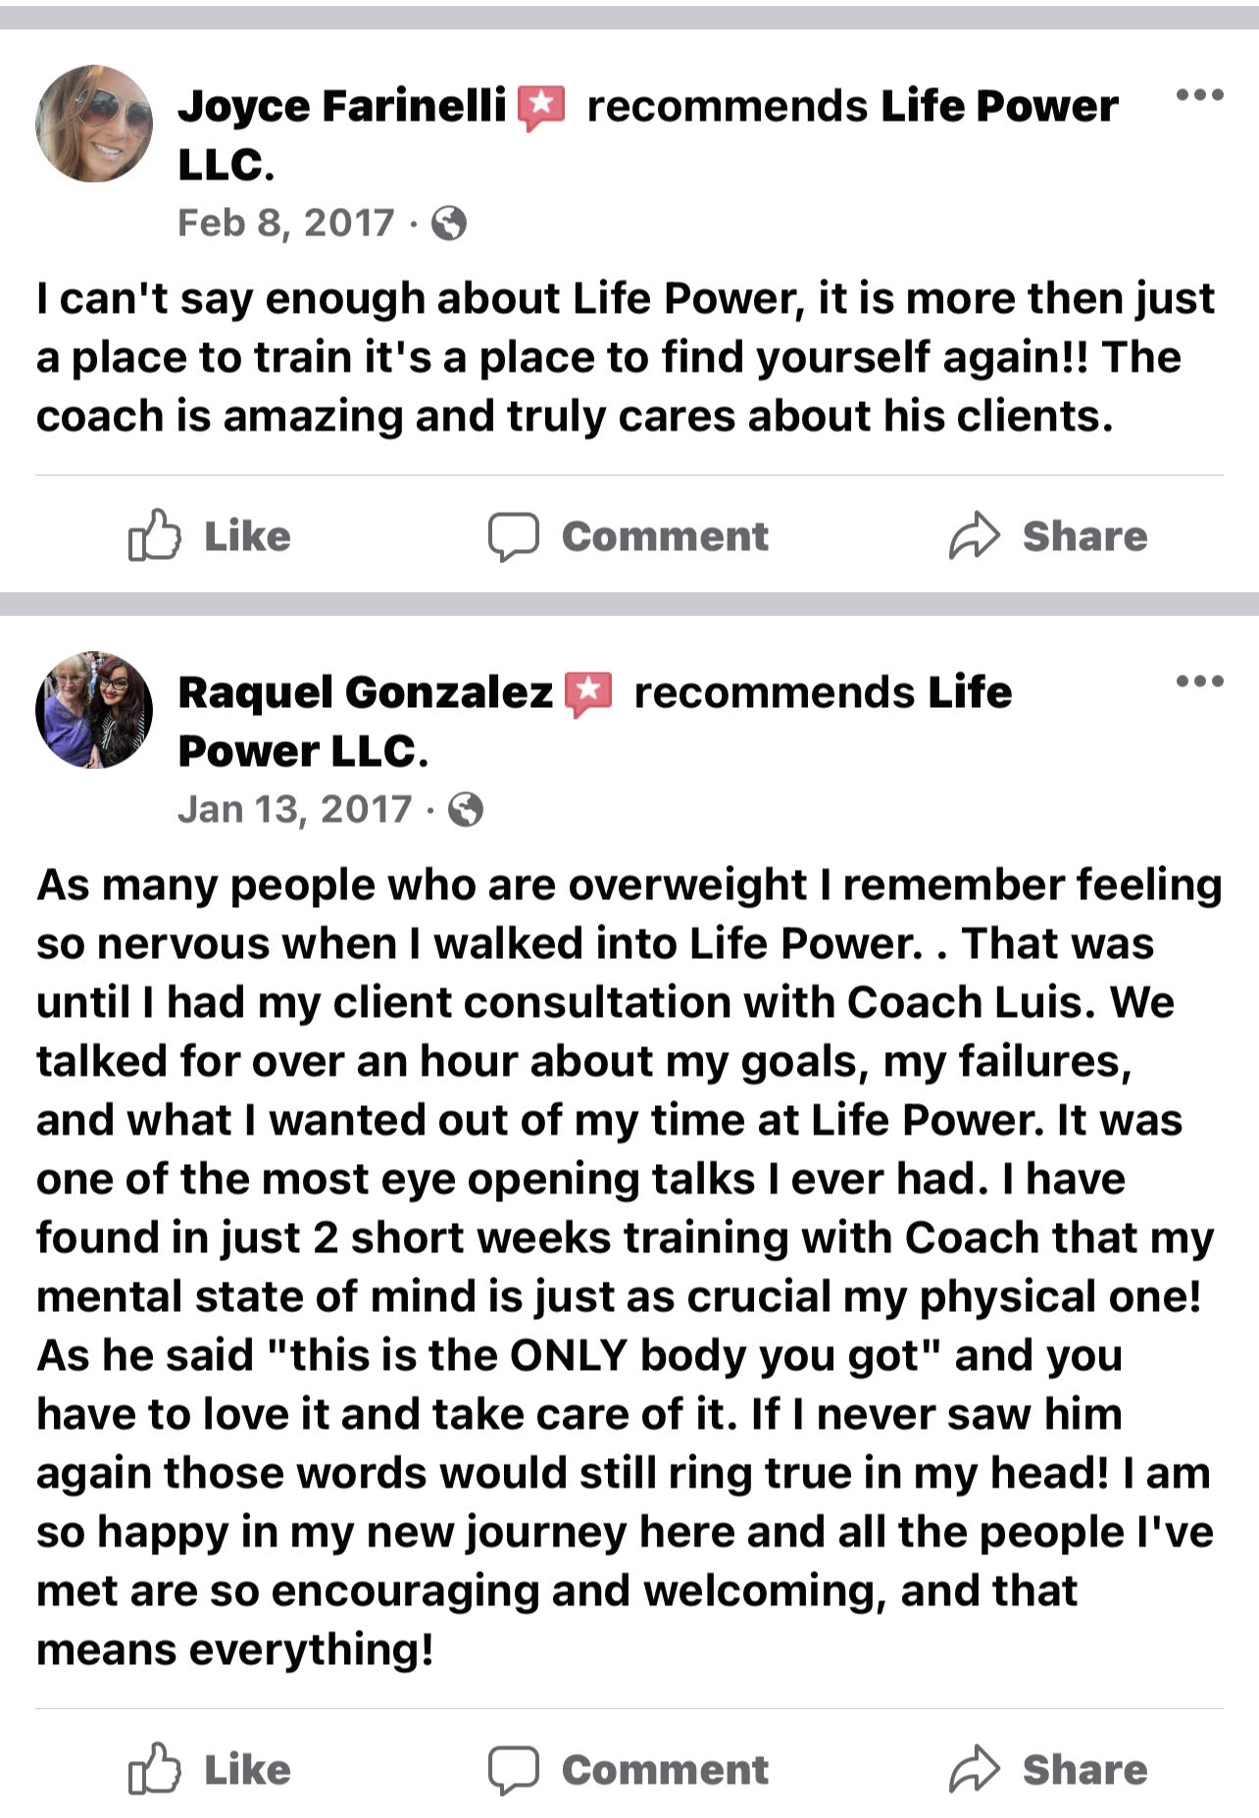Open options menu on Raquel's review
The image size is (1259, 1818).
(1199, 682)
